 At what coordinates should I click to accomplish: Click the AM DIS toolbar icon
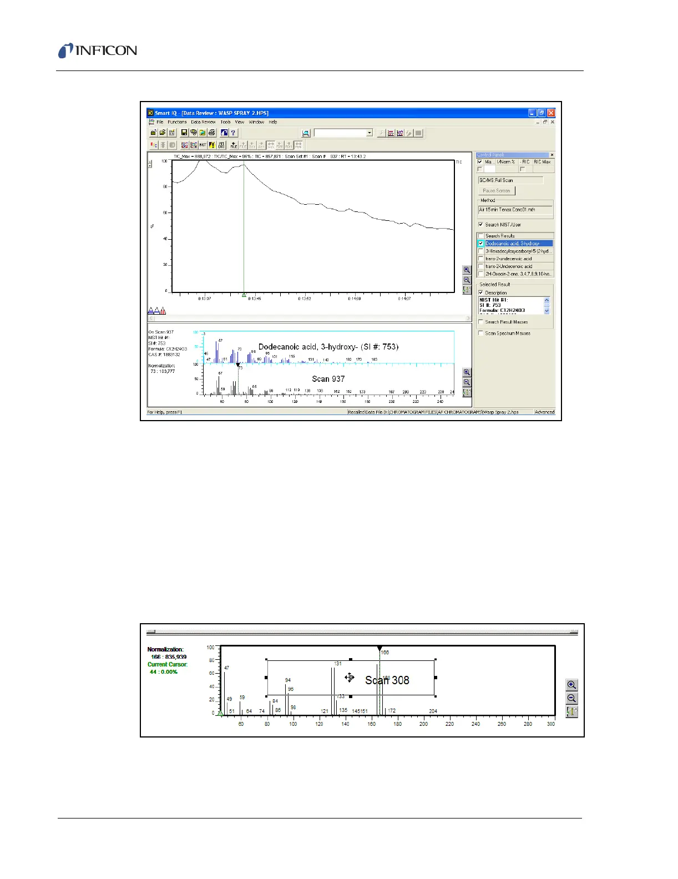coord(221,145)
